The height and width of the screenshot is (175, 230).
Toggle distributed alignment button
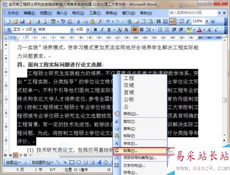(x=142, y=29)
